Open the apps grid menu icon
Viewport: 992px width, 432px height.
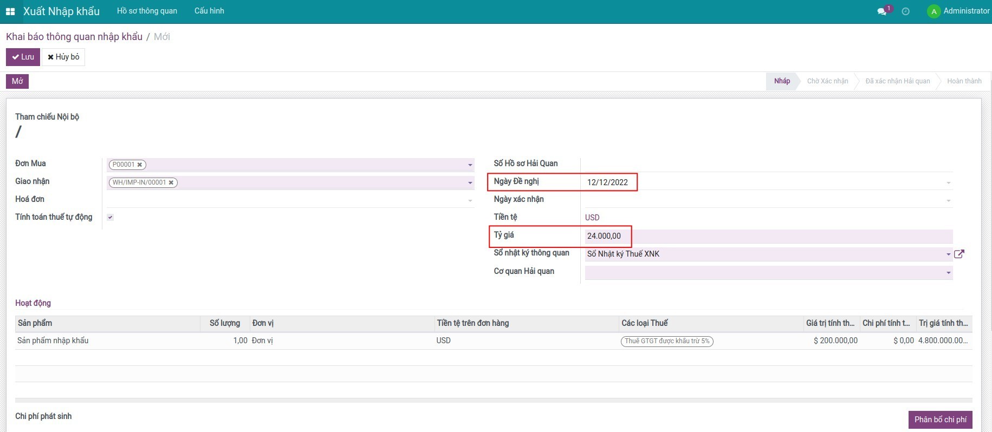(10, 11)
